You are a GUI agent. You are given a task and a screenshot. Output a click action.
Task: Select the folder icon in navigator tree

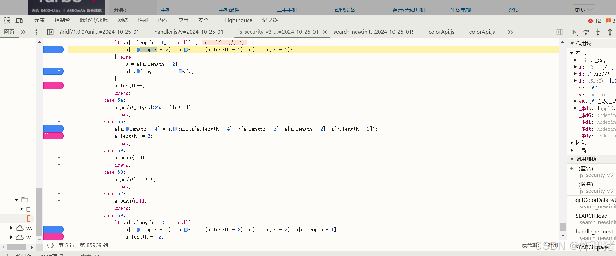coord(25,199)
